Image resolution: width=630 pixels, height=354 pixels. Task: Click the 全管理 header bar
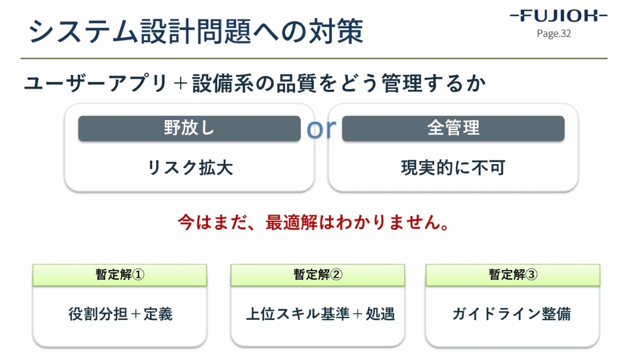[453, 128]
